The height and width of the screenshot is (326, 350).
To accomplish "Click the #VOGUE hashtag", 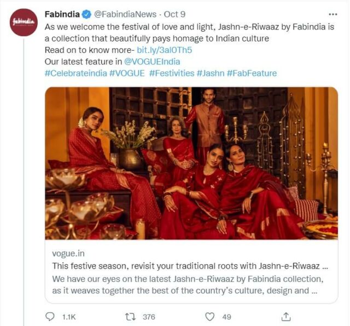I will [127, 73].
